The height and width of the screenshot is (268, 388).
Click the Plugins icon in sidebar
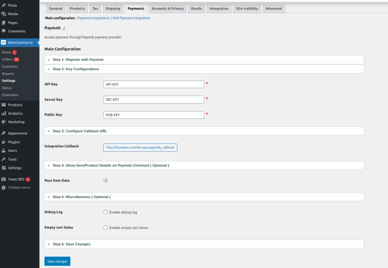click(x=4, y=142)
